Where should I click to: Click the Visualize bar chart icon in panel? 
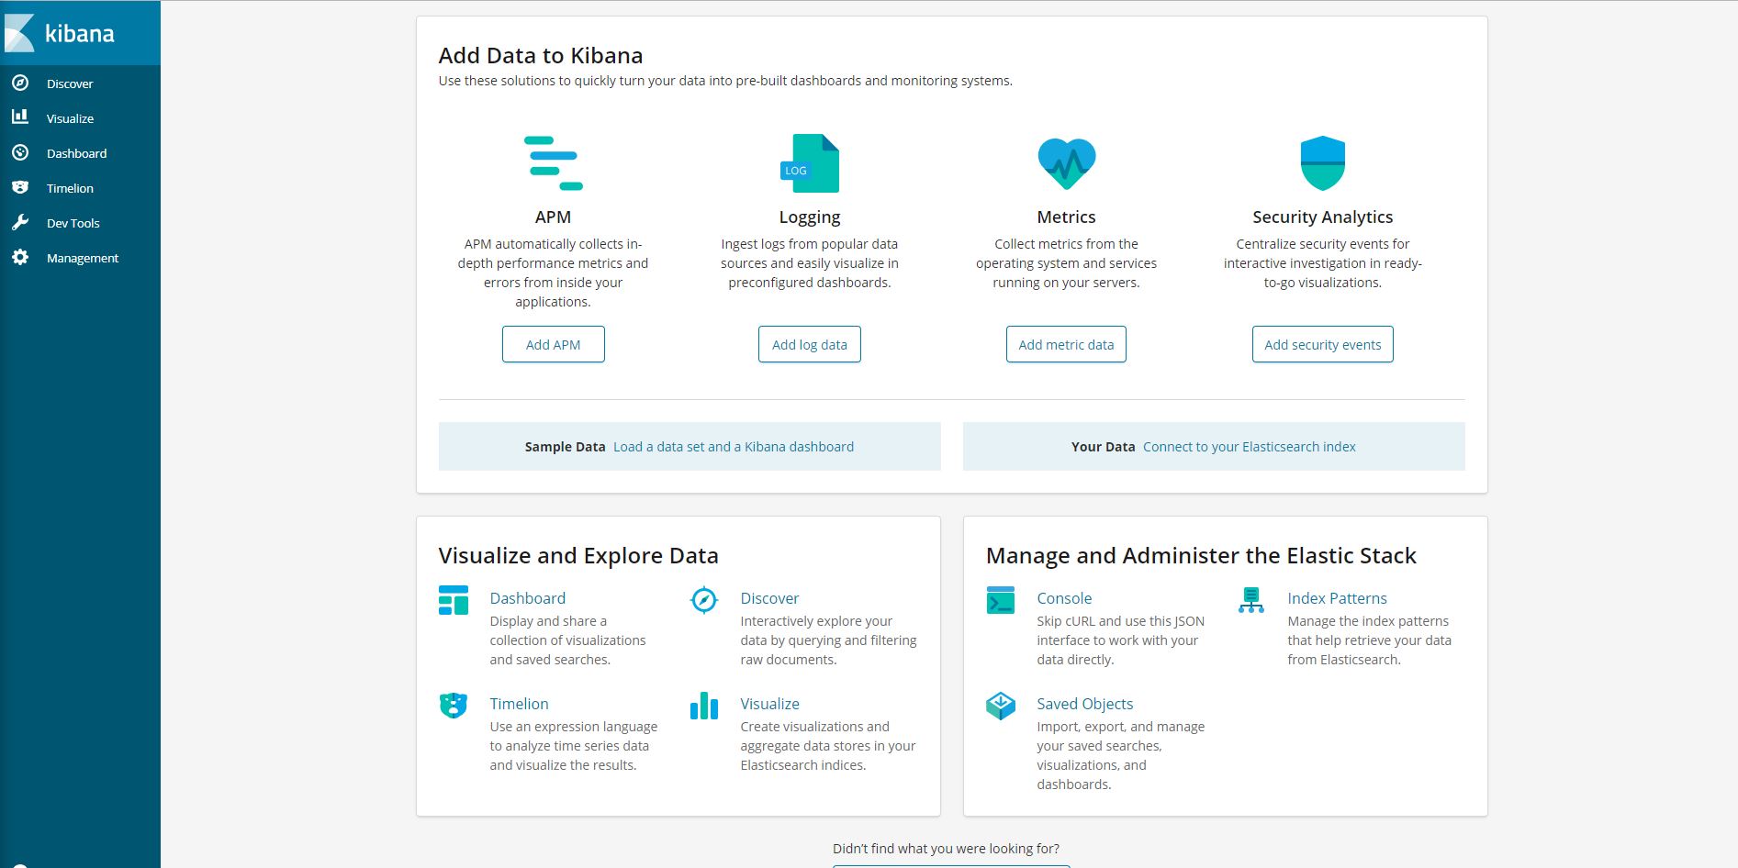point(704,706)
